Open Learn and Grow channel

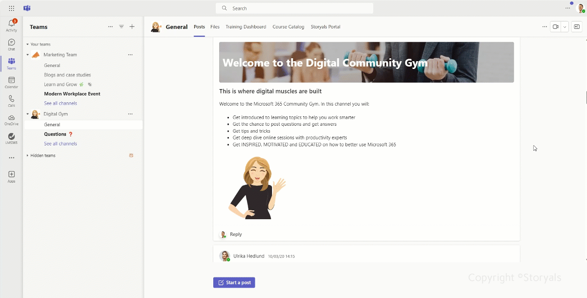pos(61,85)
